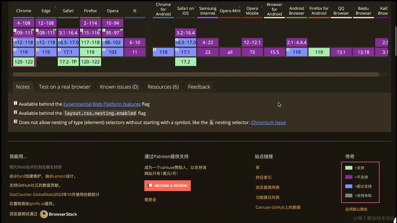This screenshot has height=223, width=397.
Task: Click the Safari on iOS column header
Action: coord(185,11)
